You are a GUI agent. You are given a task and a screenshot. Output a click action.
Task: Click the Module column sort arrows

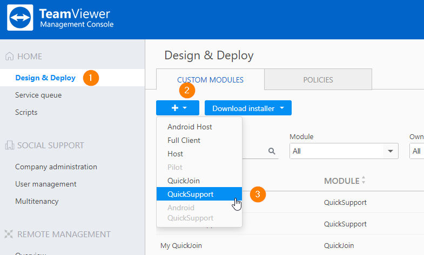point(364,181)
